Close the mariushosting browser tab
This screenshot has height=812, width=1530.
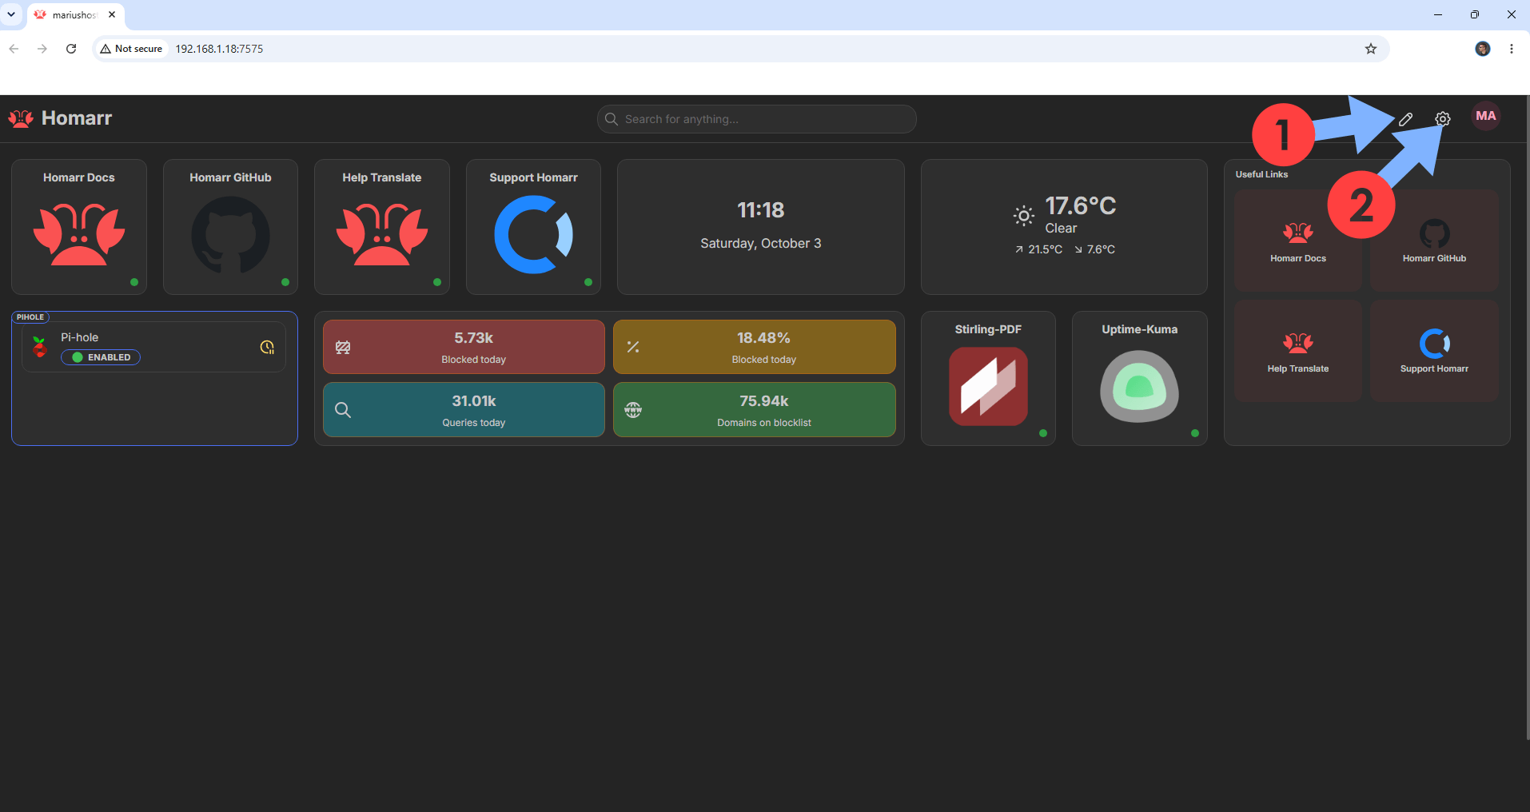[112, 14]
